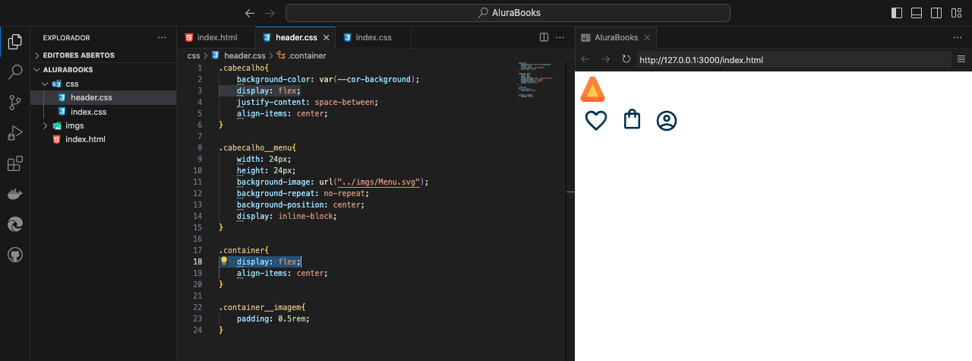Open the Docker view in activity bar
Screen dimensions: 972x361
click(x=14, y=194)
